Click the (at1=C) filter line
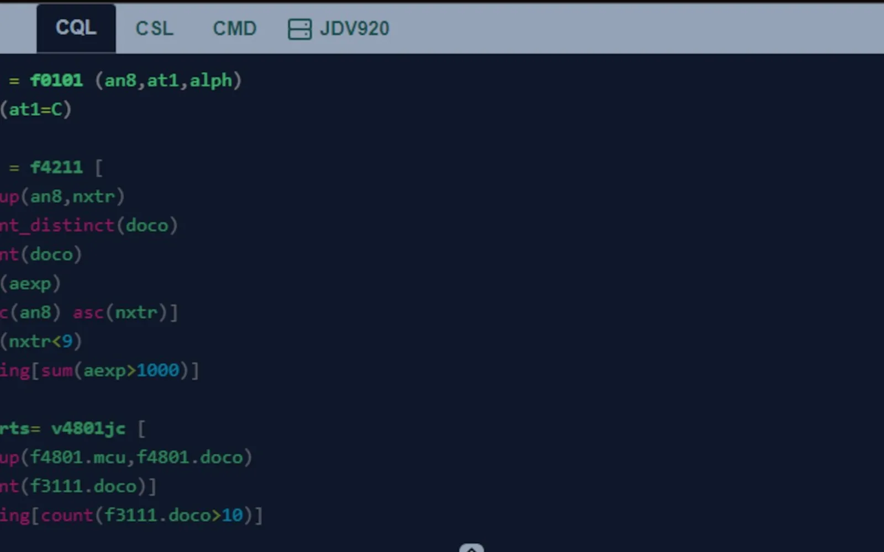Viewport: 884px width, 552px height. tap(36, 109)
